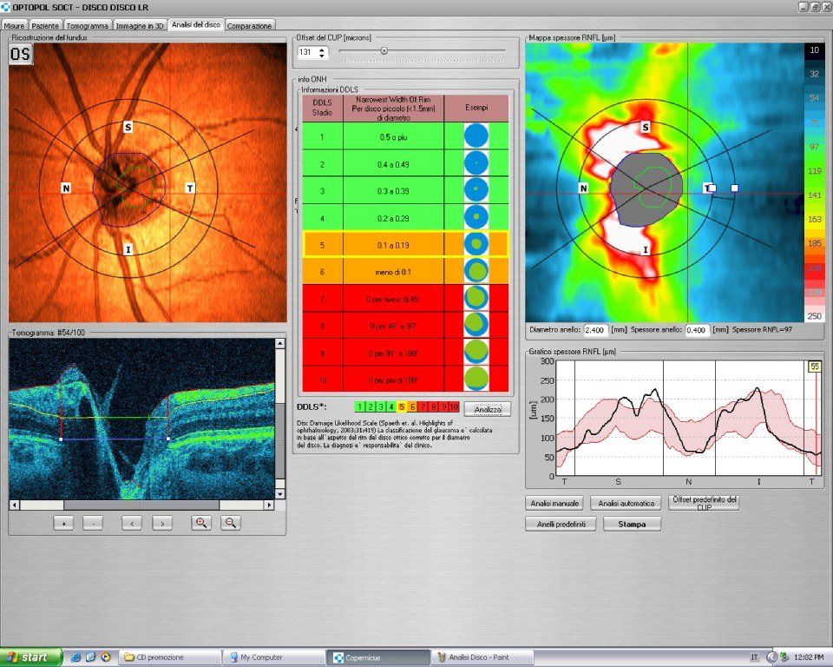Viewport: 833px width, 667px height.
Task: Go to next tomogram with right arrow
Action: pos(162,523)
